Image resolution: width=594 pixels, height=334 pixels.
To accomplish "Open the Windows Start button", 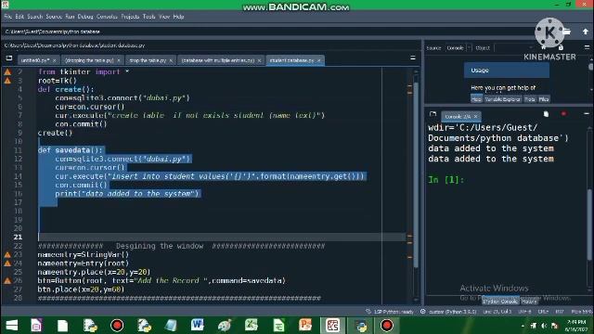I will [x=12, y=326].
